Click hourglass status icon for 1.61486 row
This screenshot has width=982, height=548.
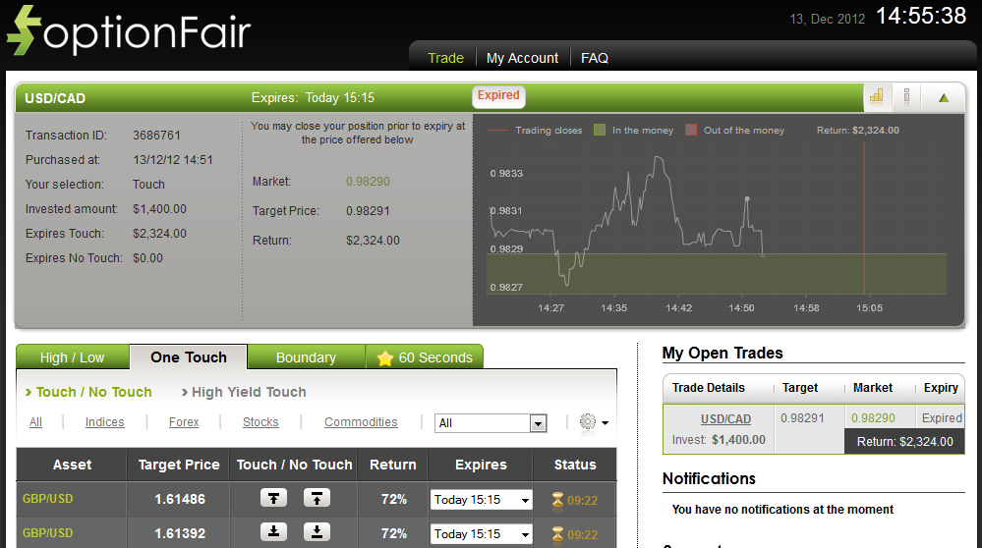pyautogui.click(x=557, y=500)
